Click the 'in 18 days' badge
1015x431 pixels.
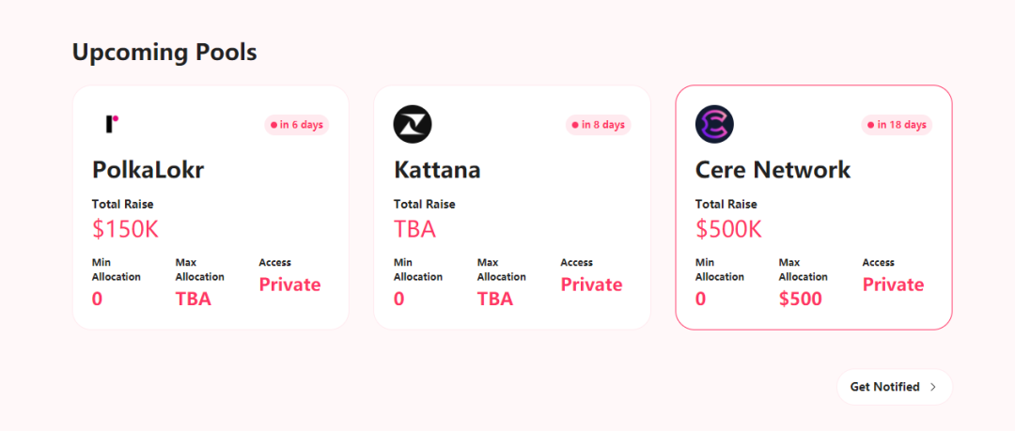coord(897,125)
